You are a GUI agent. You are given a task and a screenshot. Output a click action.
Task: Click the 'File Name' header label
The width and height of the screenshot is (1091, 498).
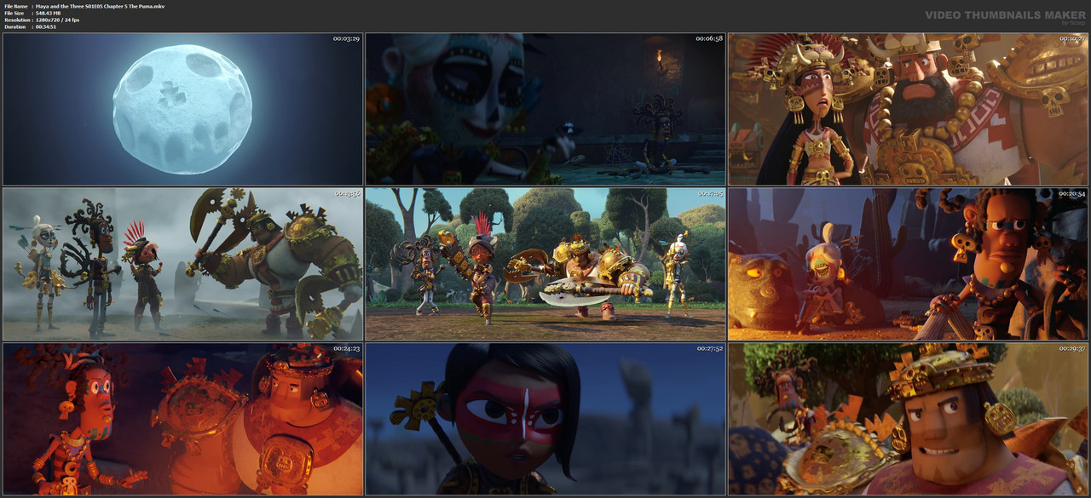coord(15,6)
